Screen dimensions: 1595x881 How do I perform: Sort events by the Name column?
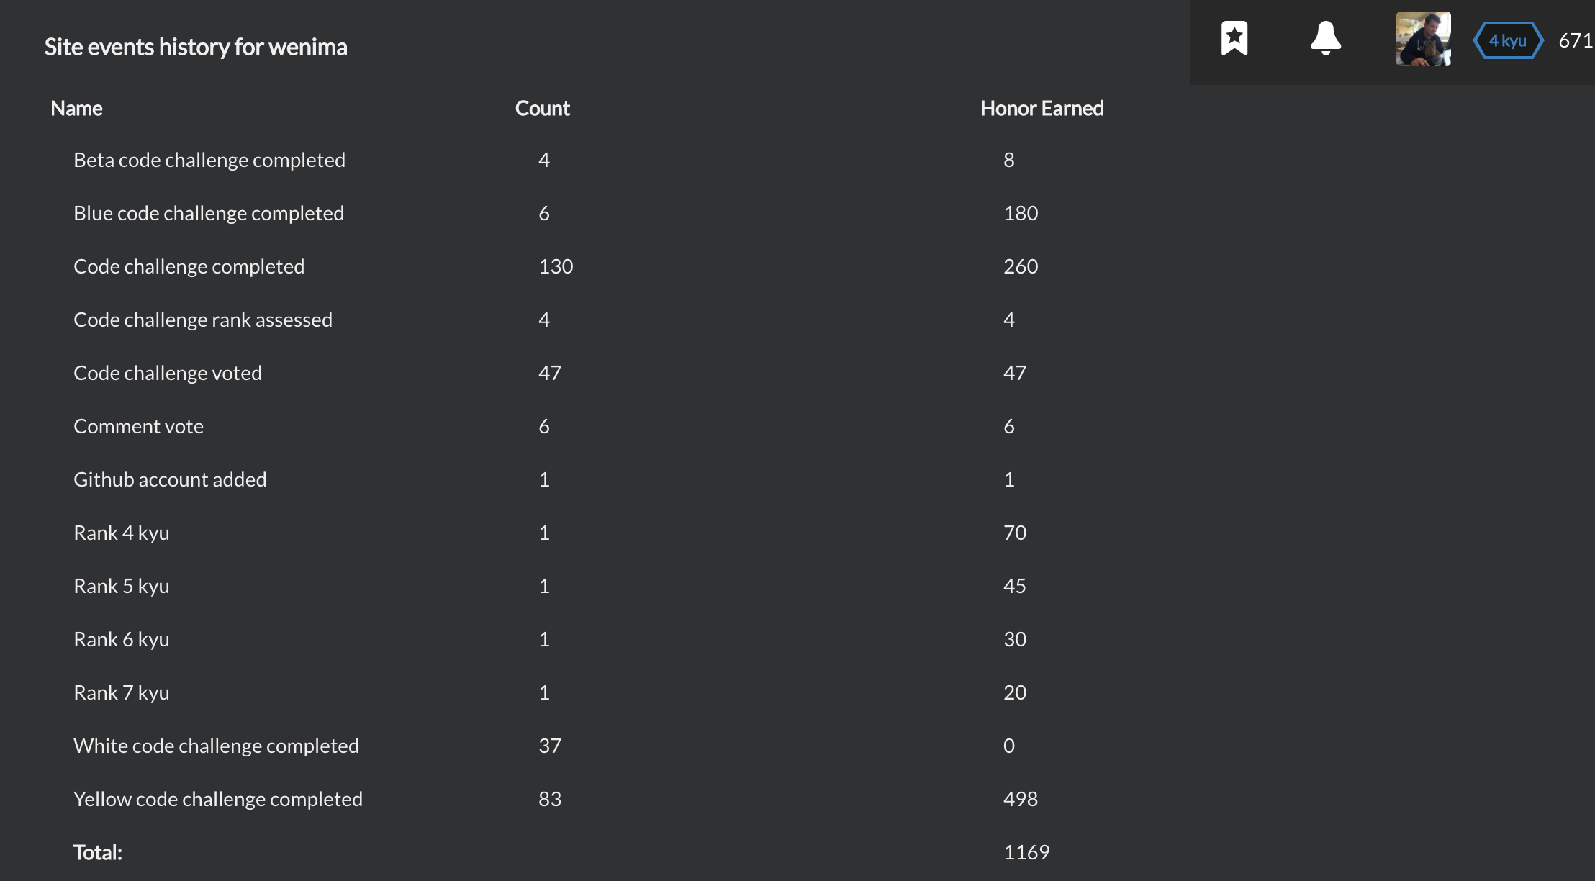pyautogui.click(x=76, y=108)
